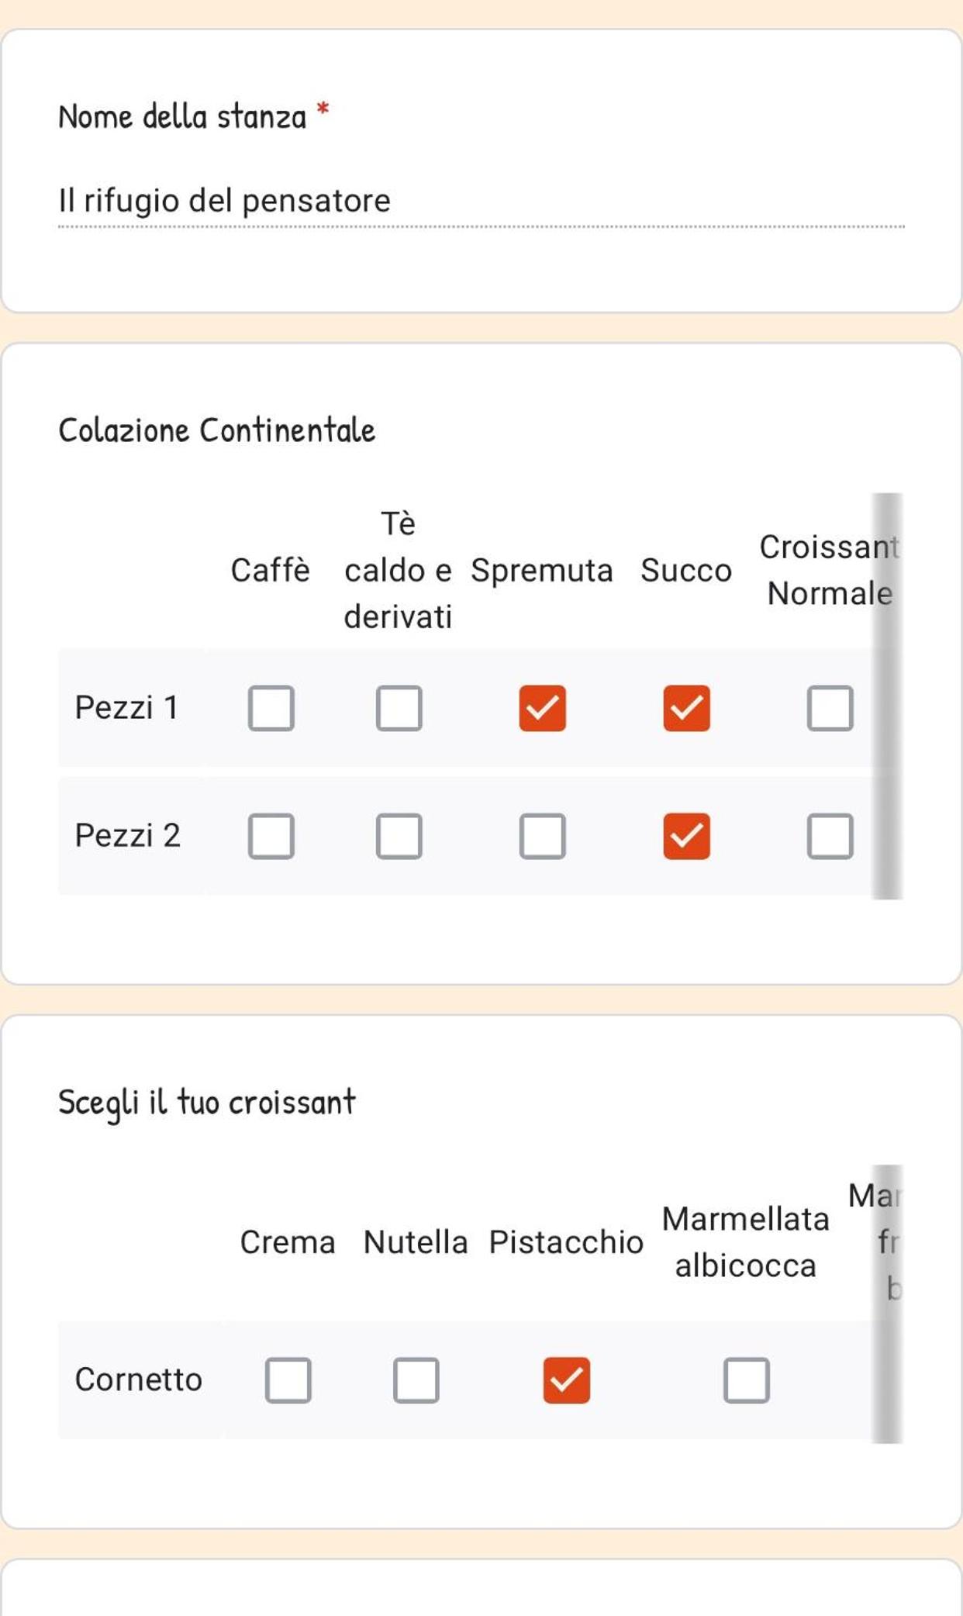Check Caffè for Pezzi 2
963x1616 pixels.
271,836
